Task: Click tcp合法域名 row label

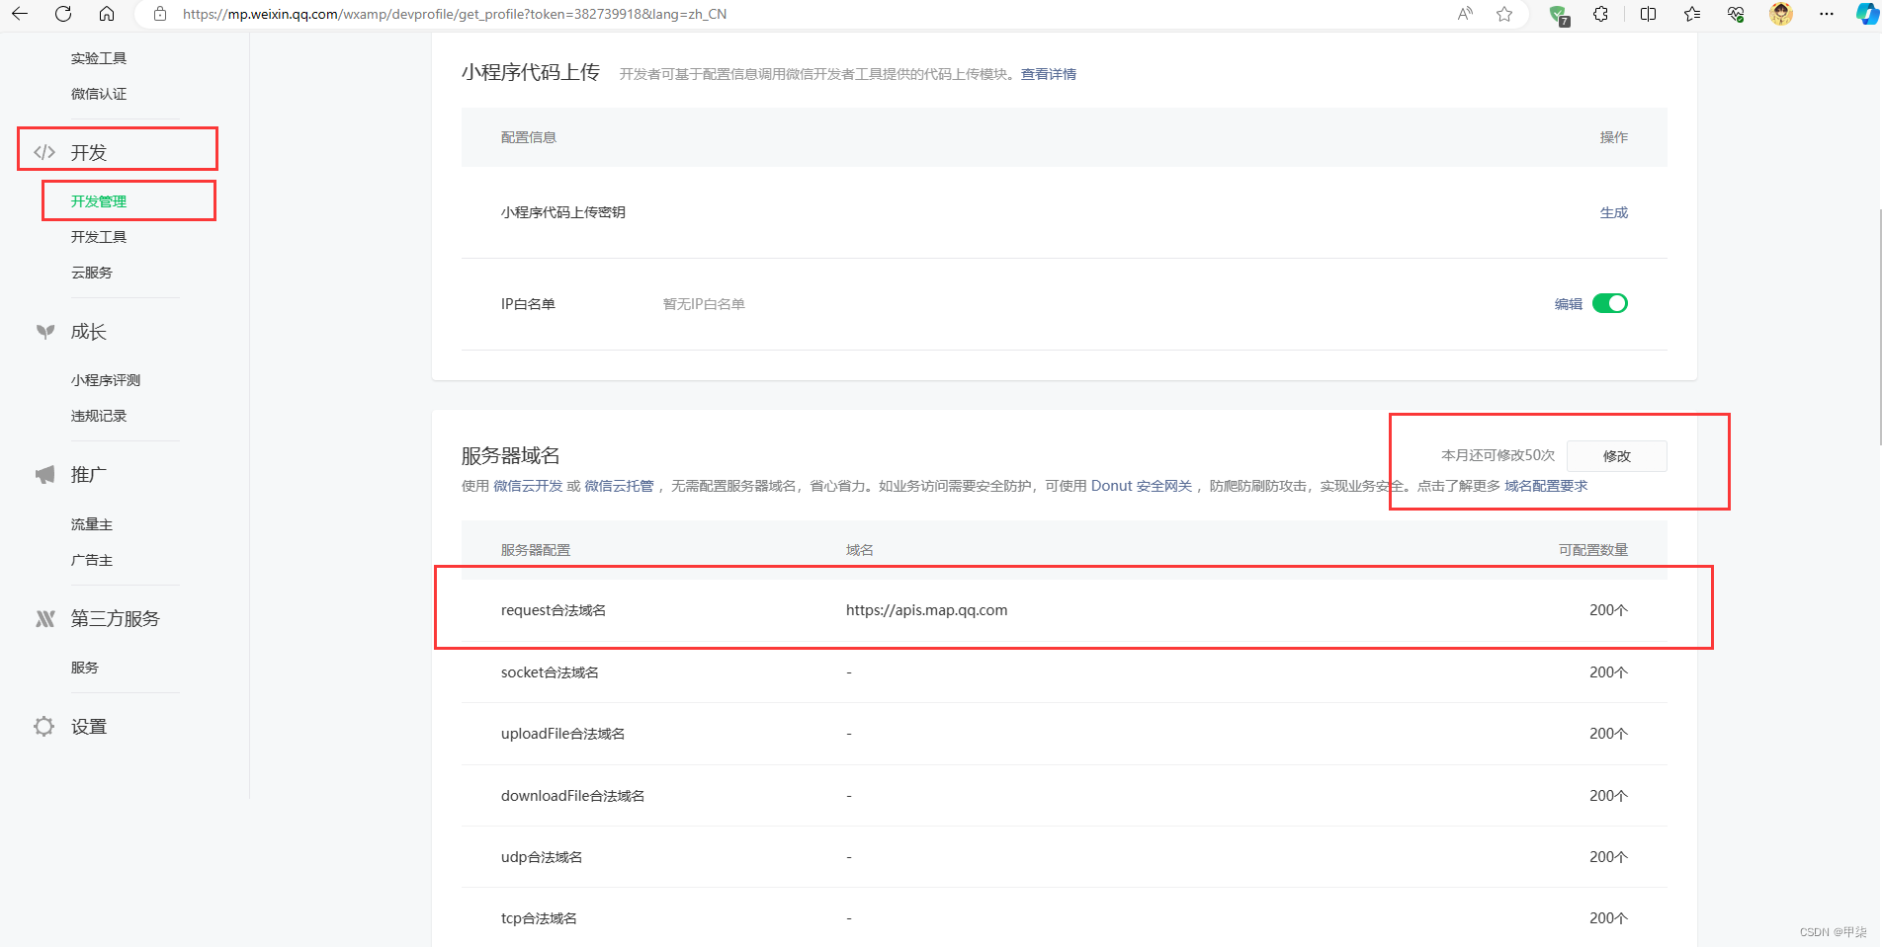Action: (539, 918)
